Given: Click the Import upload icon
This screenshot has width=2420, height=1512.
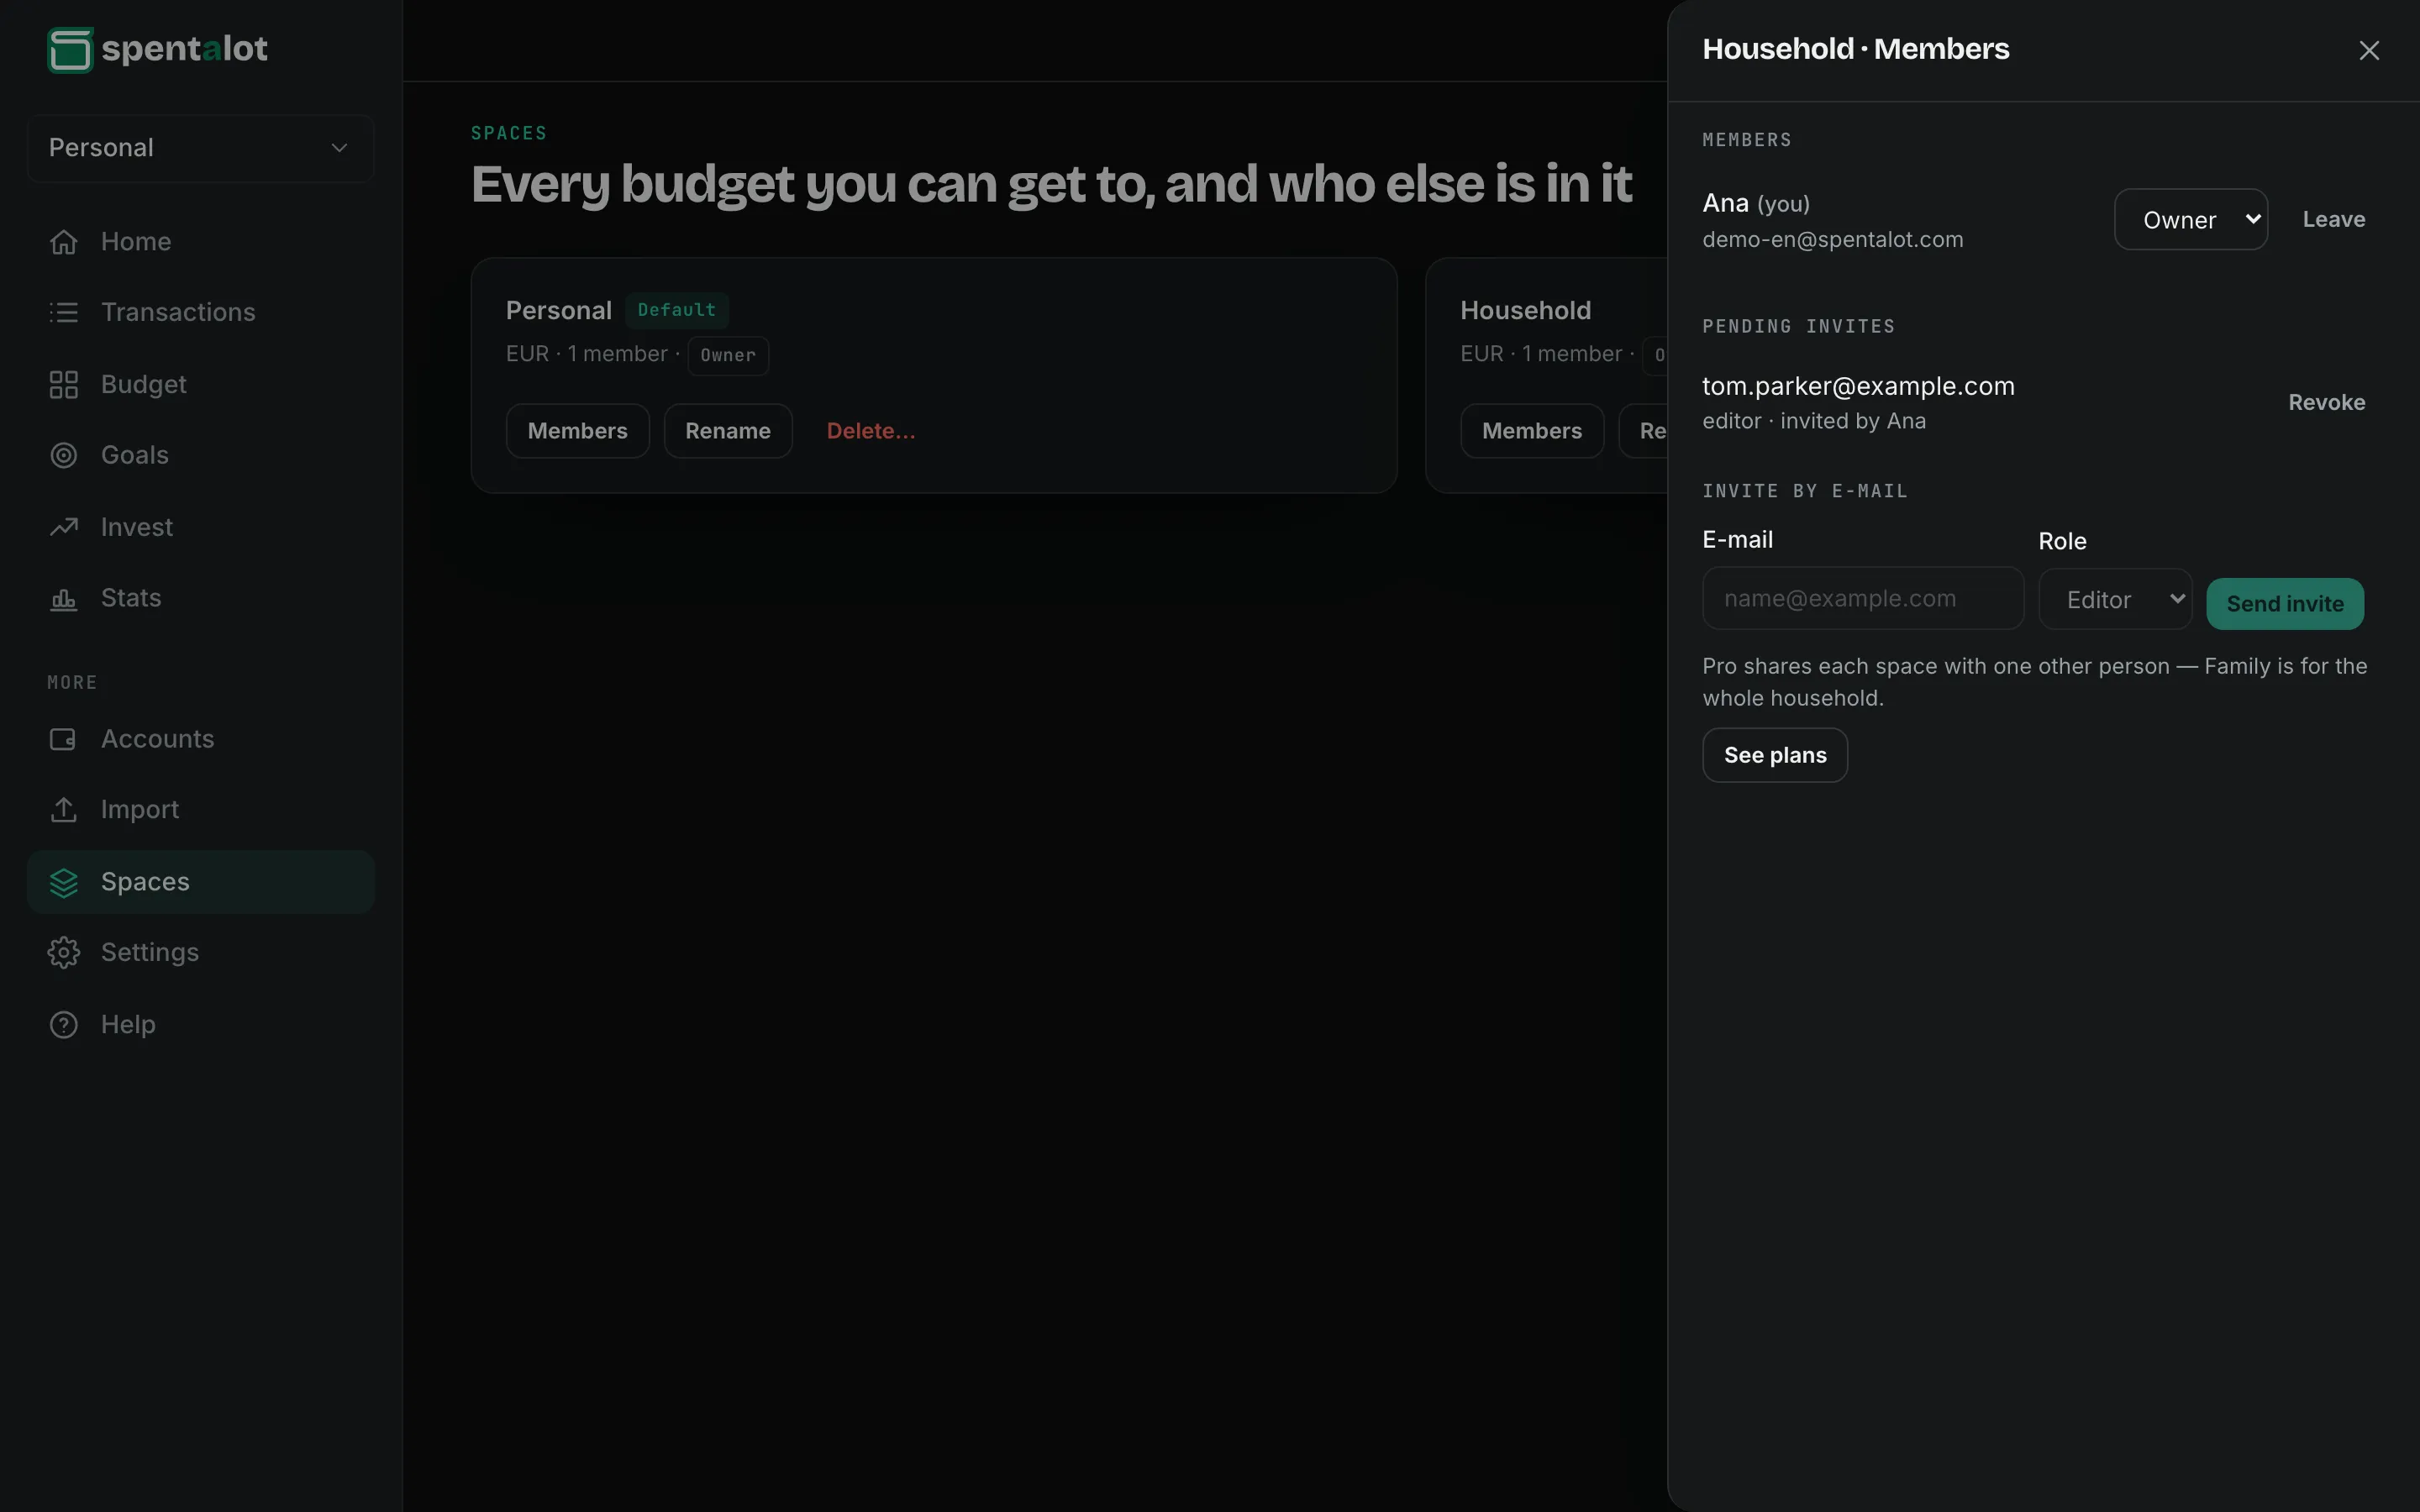Looking at the screenshot, I should (64, 810).
